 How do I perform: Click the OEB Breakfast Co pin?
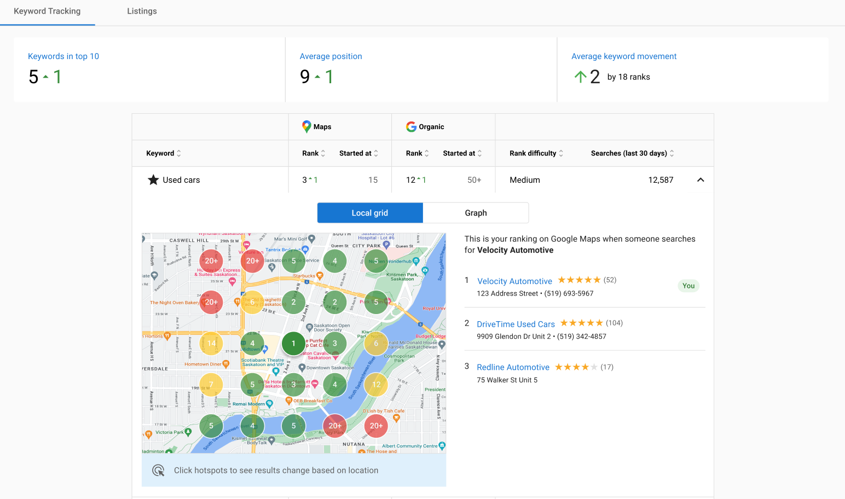(289, 401)
